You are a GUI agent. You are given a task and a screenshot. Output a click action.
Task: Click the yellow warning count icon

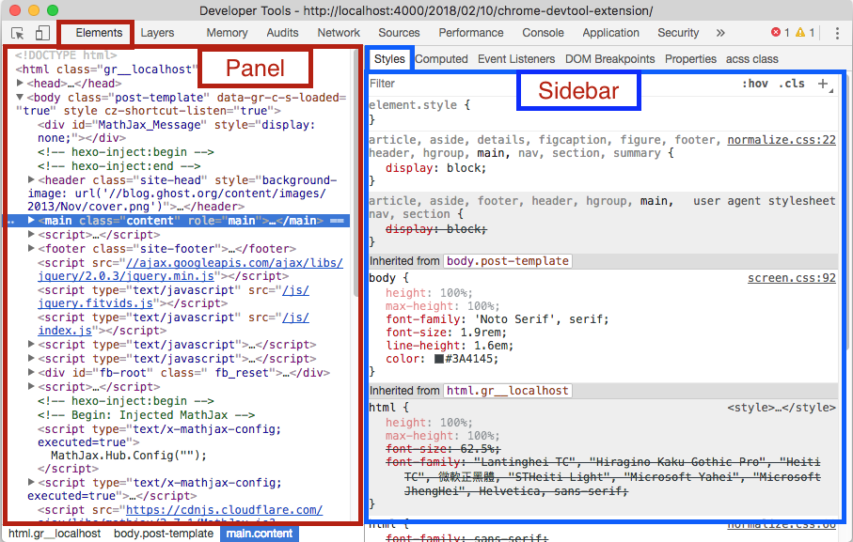point(800,33)
